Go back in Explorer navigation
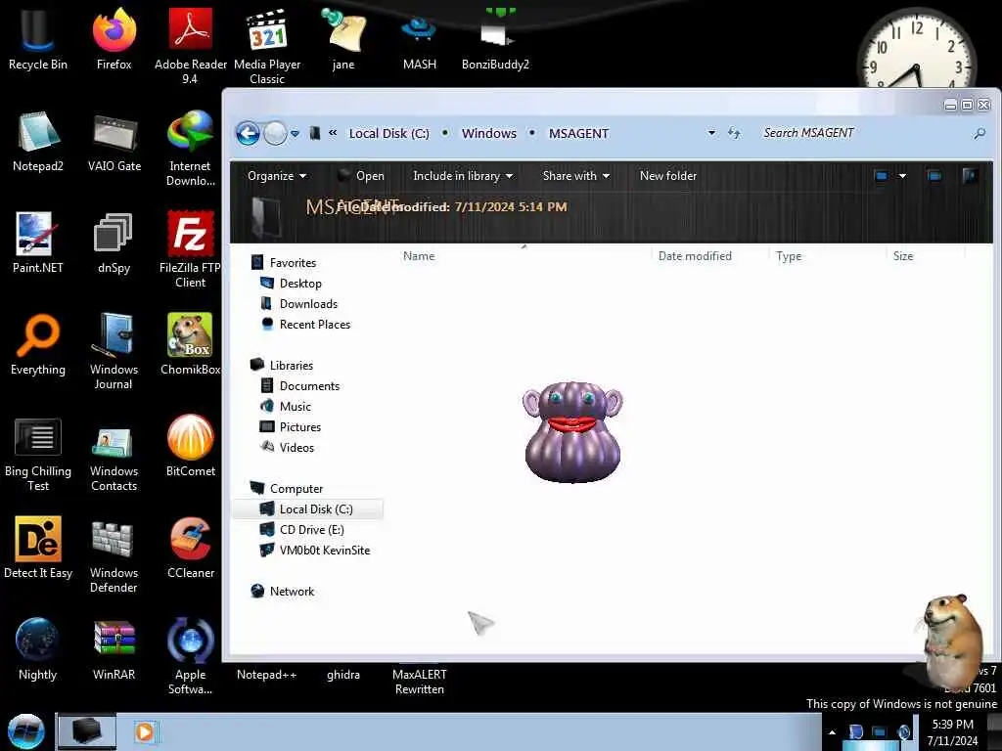 click(x=248, y=133)
